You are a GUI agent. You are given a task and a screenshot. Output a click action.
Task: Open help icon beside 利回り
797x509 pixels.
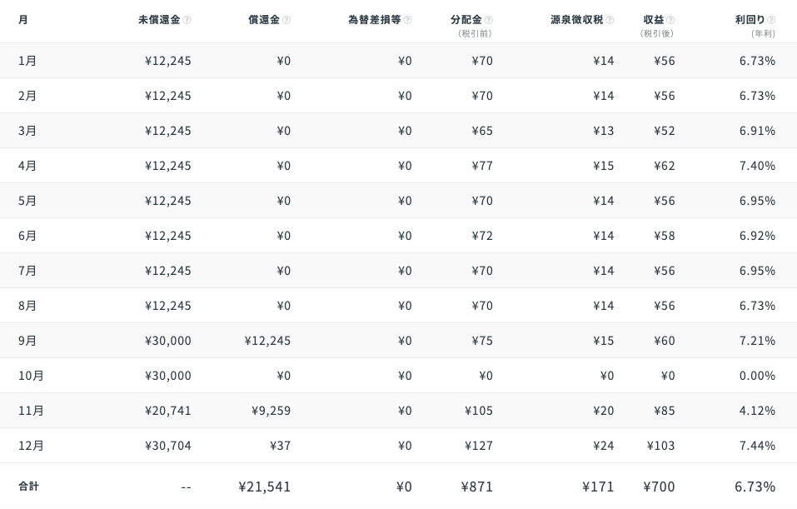[771, 20]
